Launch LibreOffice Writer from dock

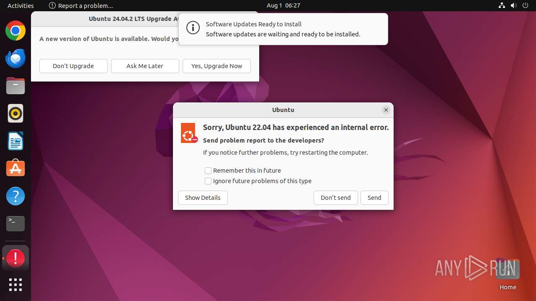pyautogui.click(x=15, y=141)
